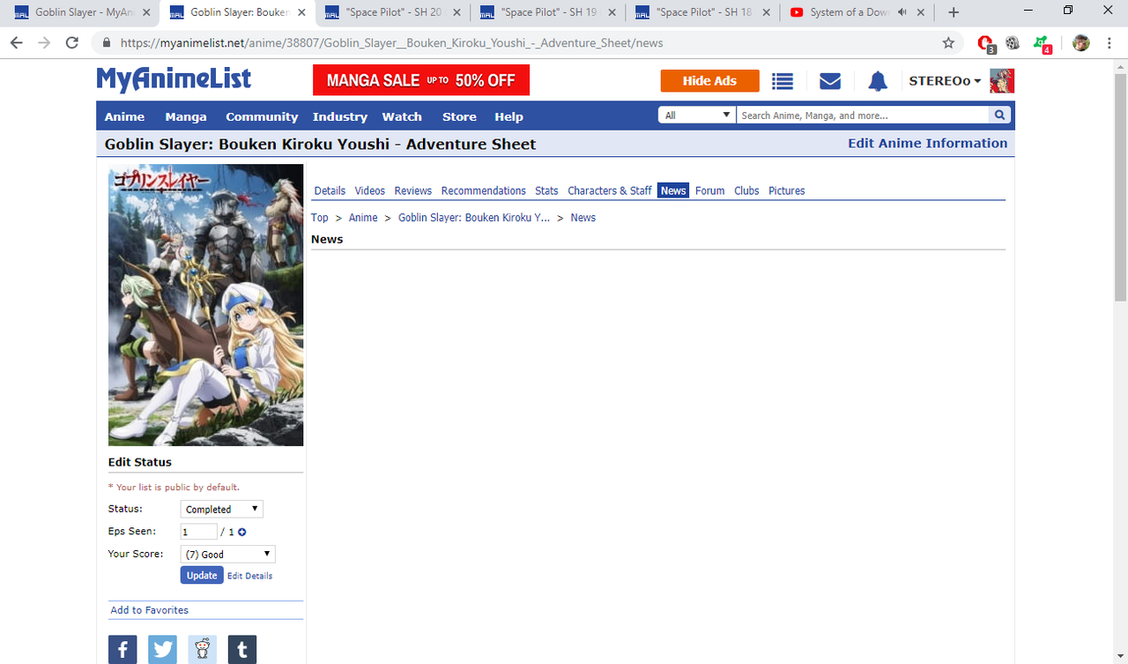Click the Anime breadcrumb link

tap(363, 218)
